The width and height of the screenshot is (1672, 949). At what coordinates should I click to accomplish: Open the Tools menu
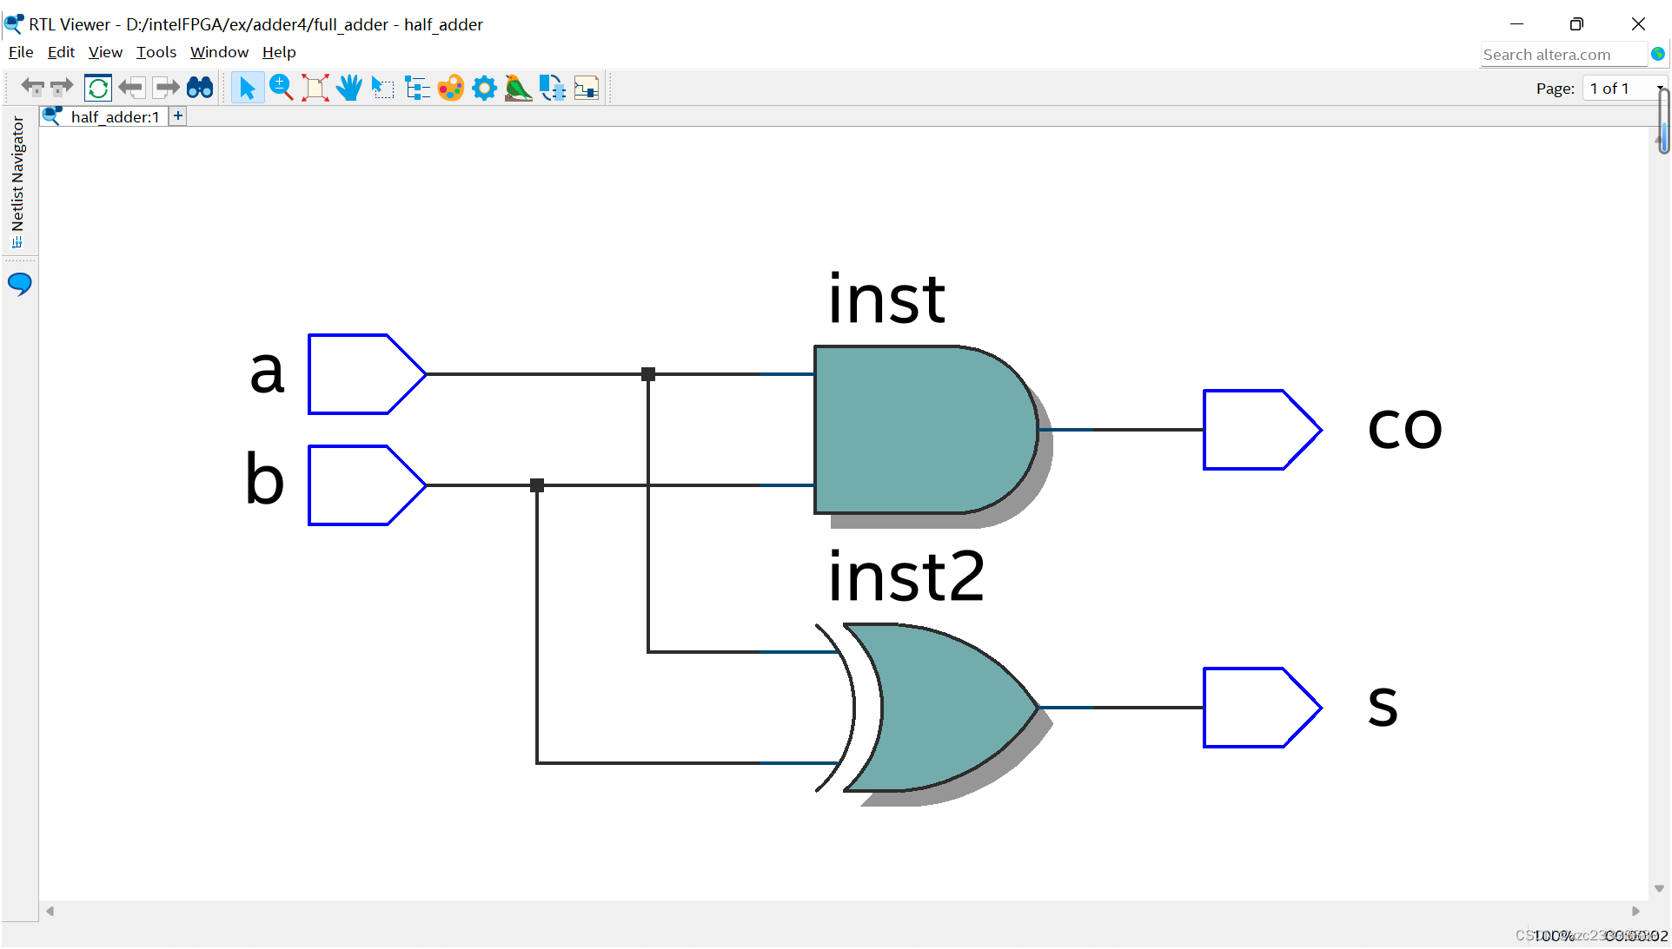pos(156,52)
